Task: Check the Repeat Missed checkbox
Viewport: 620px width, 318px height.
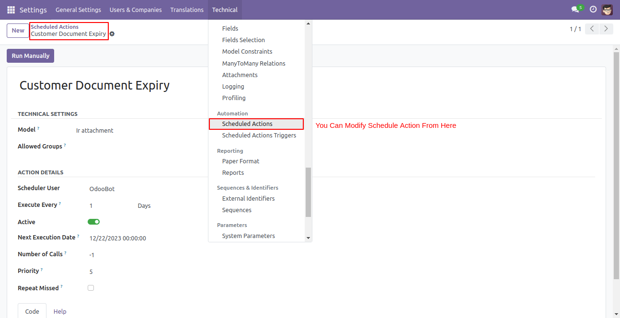Action: [91, 288]
